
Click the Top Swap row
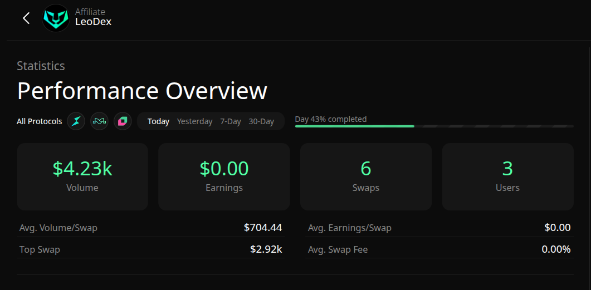(x=150, y=249)
